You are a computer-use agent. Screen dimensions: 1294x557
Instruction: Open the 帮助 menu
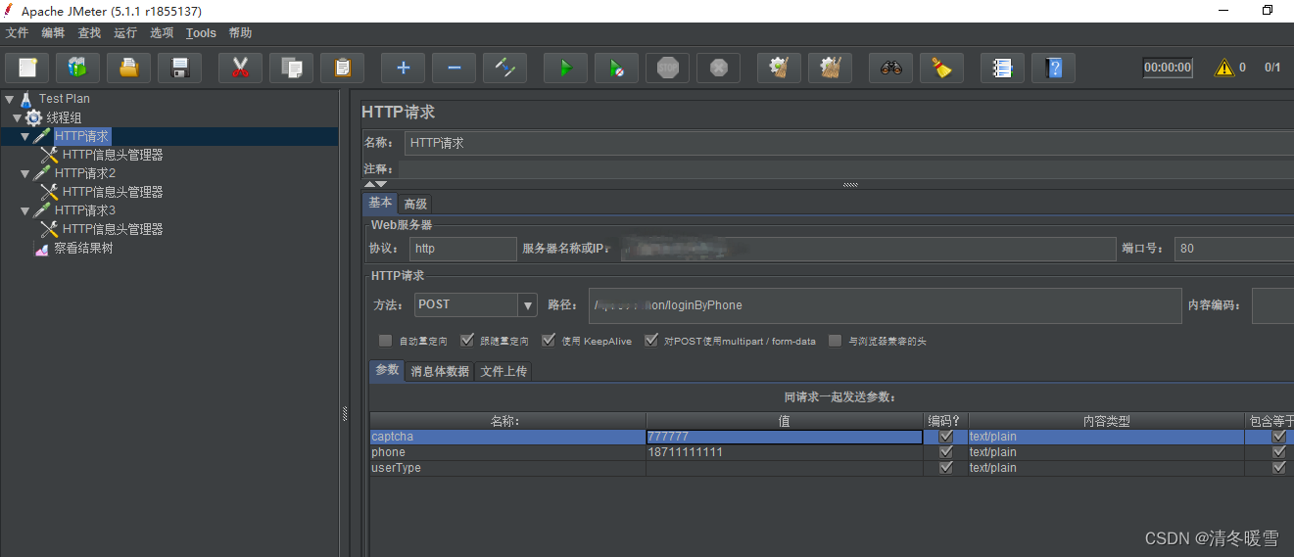(240, 33)
